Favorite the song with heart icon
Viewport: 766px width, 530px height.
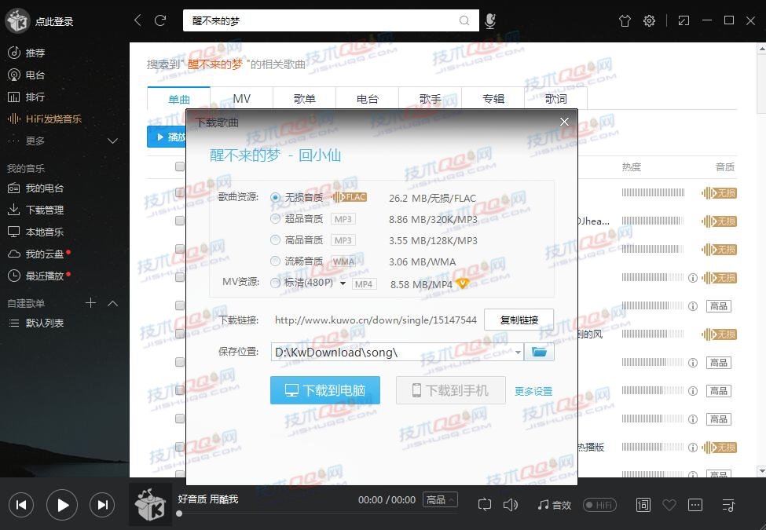[x=669, y=505]
